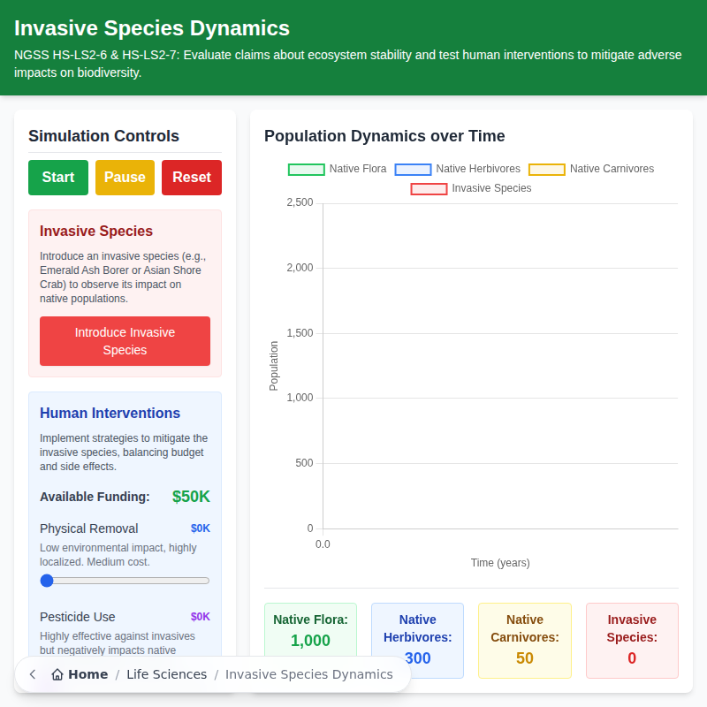
Task: Start the population simulation
Action: (57, 177)
